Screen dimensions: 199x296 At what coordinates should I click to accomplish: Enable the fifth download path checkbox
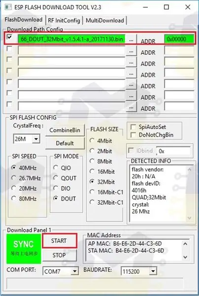(x=9, y=82)
